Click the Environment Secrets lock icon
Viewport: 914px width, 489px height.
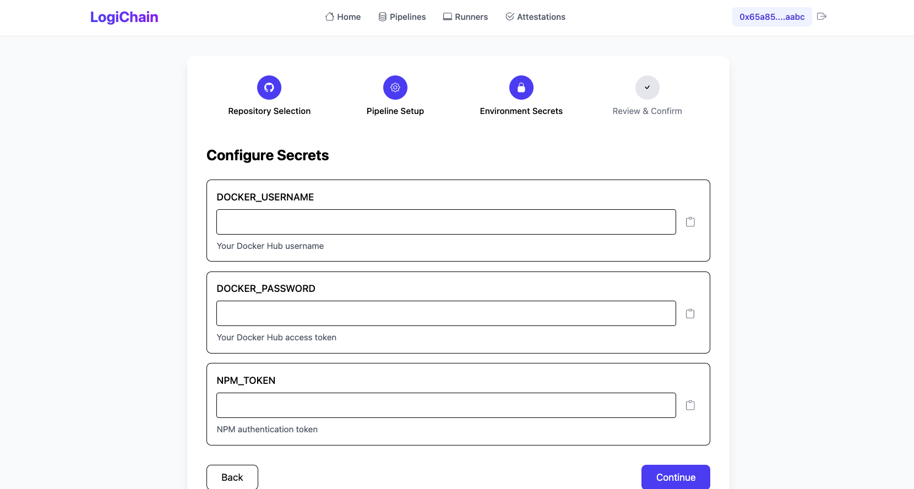521,88
